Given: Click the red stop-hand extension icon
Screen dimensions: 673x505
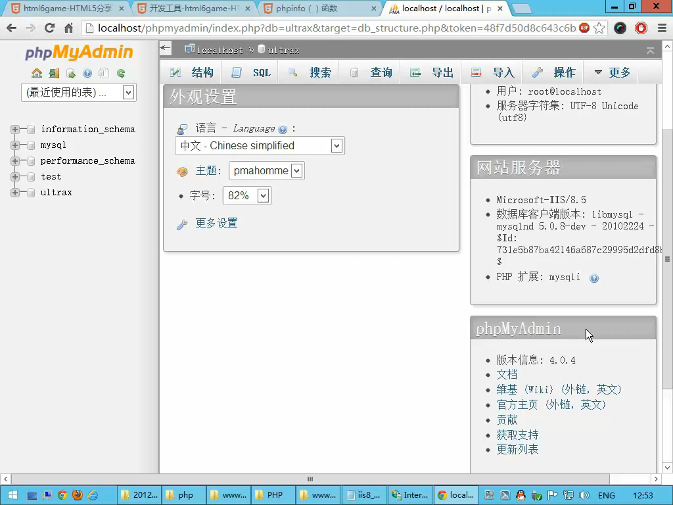Looking at the screenshot, I should 641,28.
